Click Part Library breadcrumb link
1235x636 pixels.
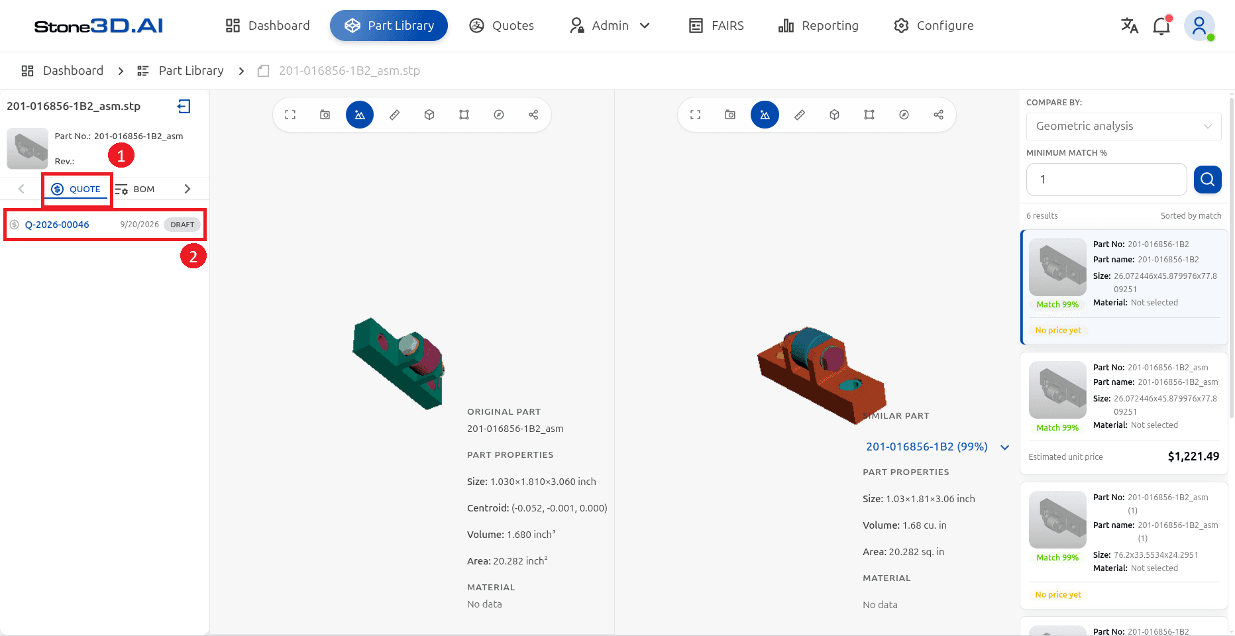[180, 71]
